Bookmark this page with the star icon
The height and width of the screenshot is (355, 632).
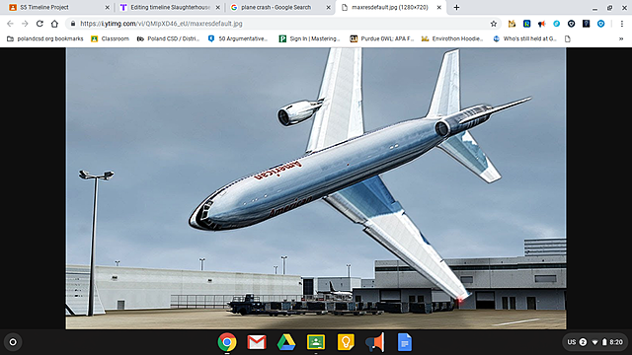click(494, 24)
